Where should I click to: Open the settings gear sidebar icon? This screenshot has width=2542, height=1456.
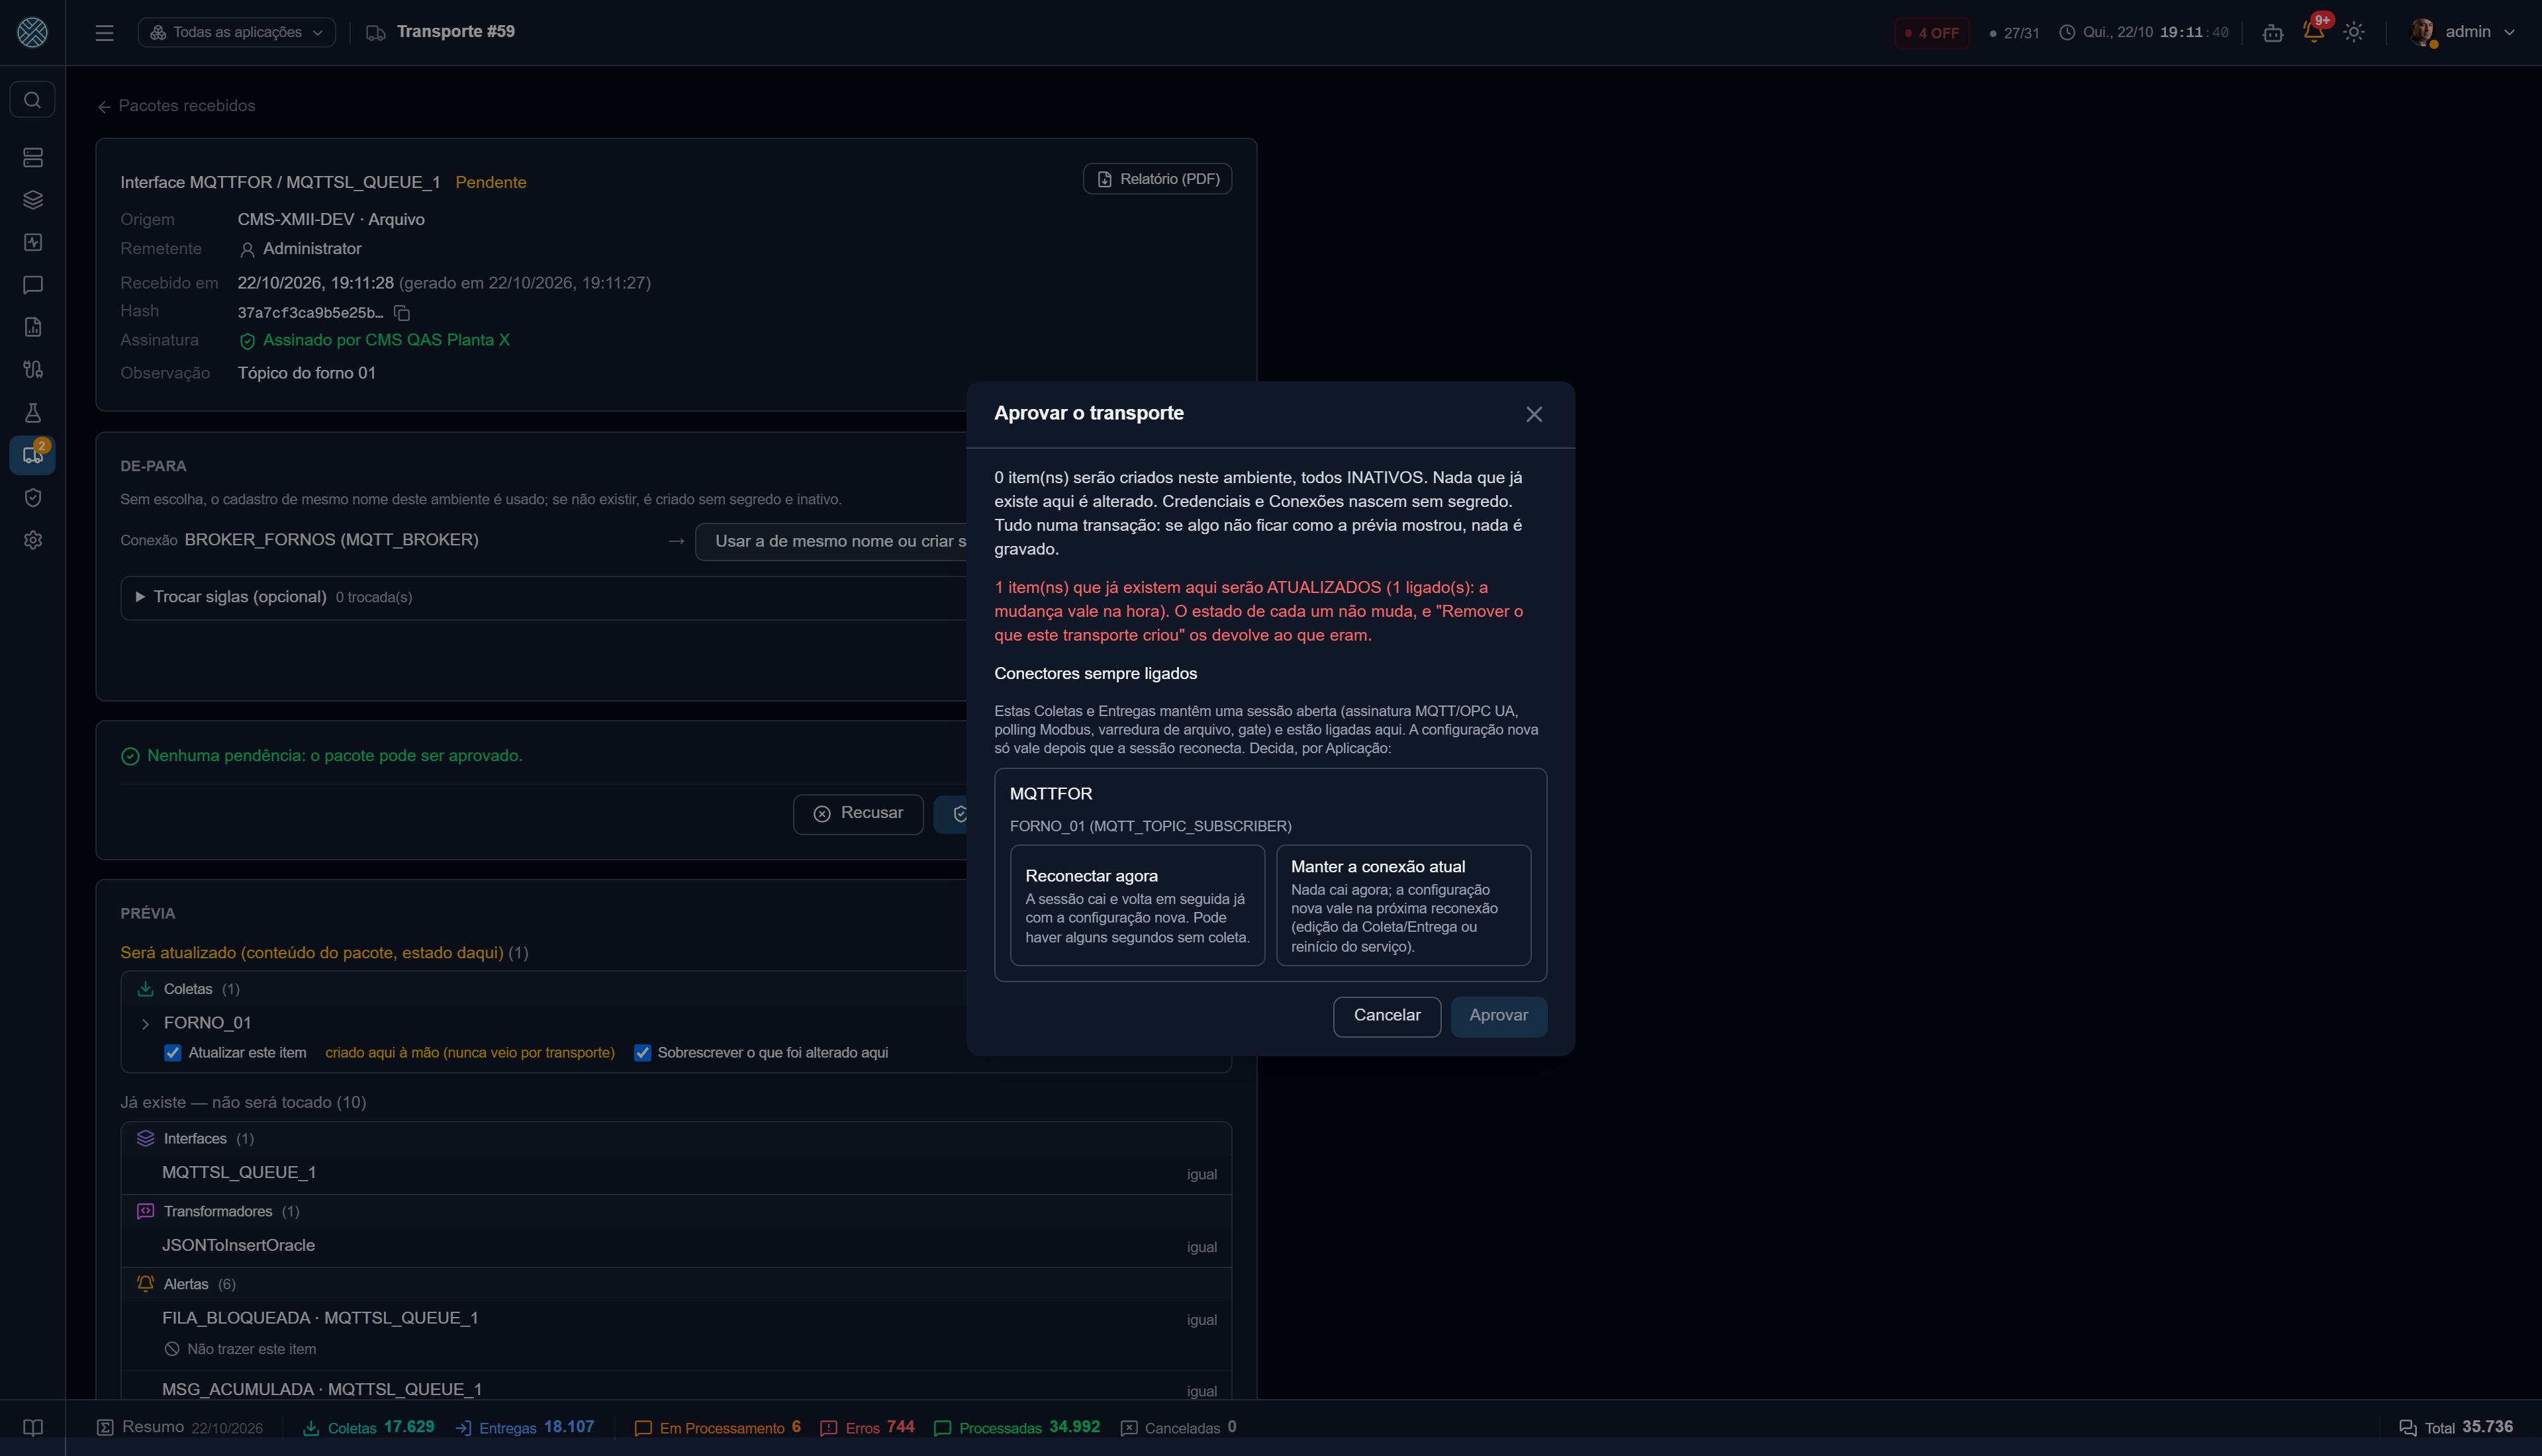click(x=33, y=540)
